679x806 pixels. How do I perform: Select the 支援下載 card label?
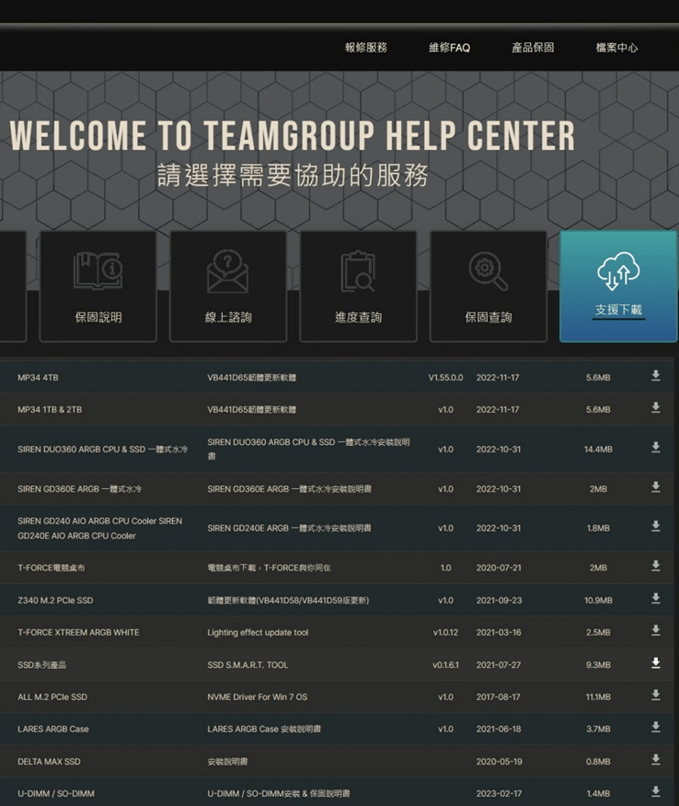(618, 310)
